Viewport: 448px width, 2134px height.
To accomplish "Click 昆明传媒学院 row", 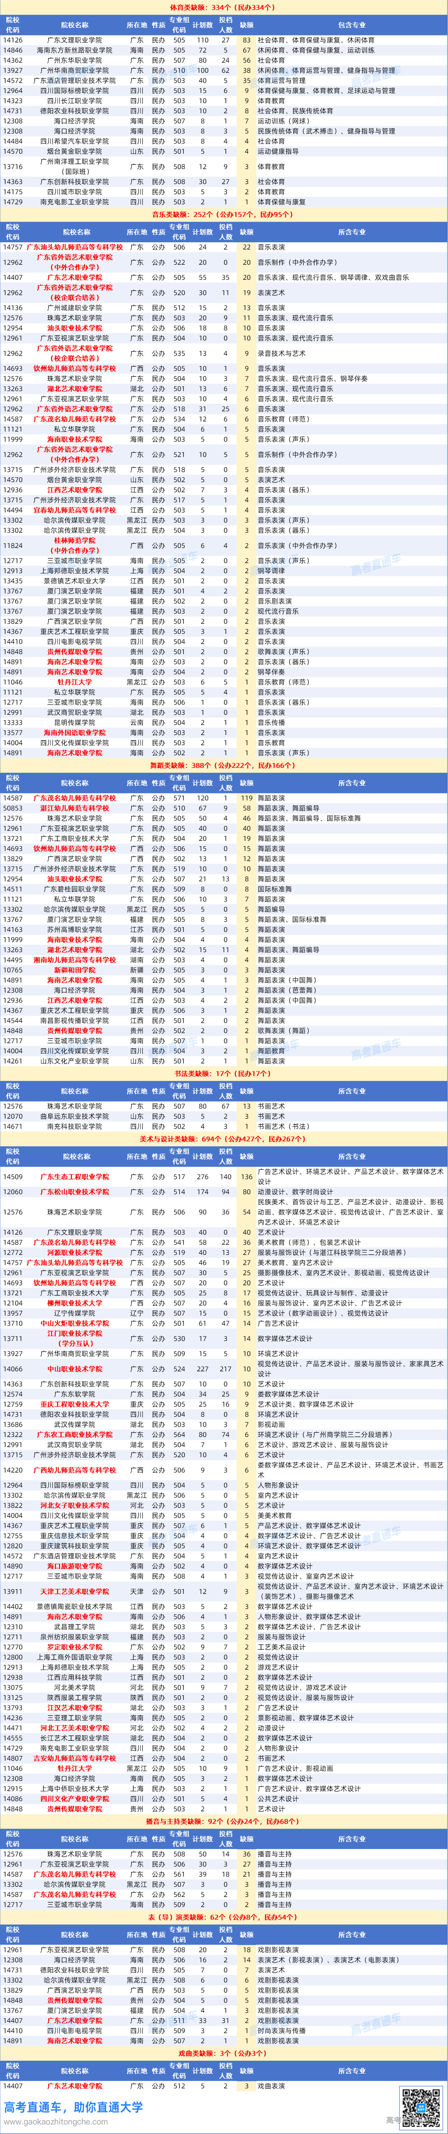I will (x=223, y=722).
